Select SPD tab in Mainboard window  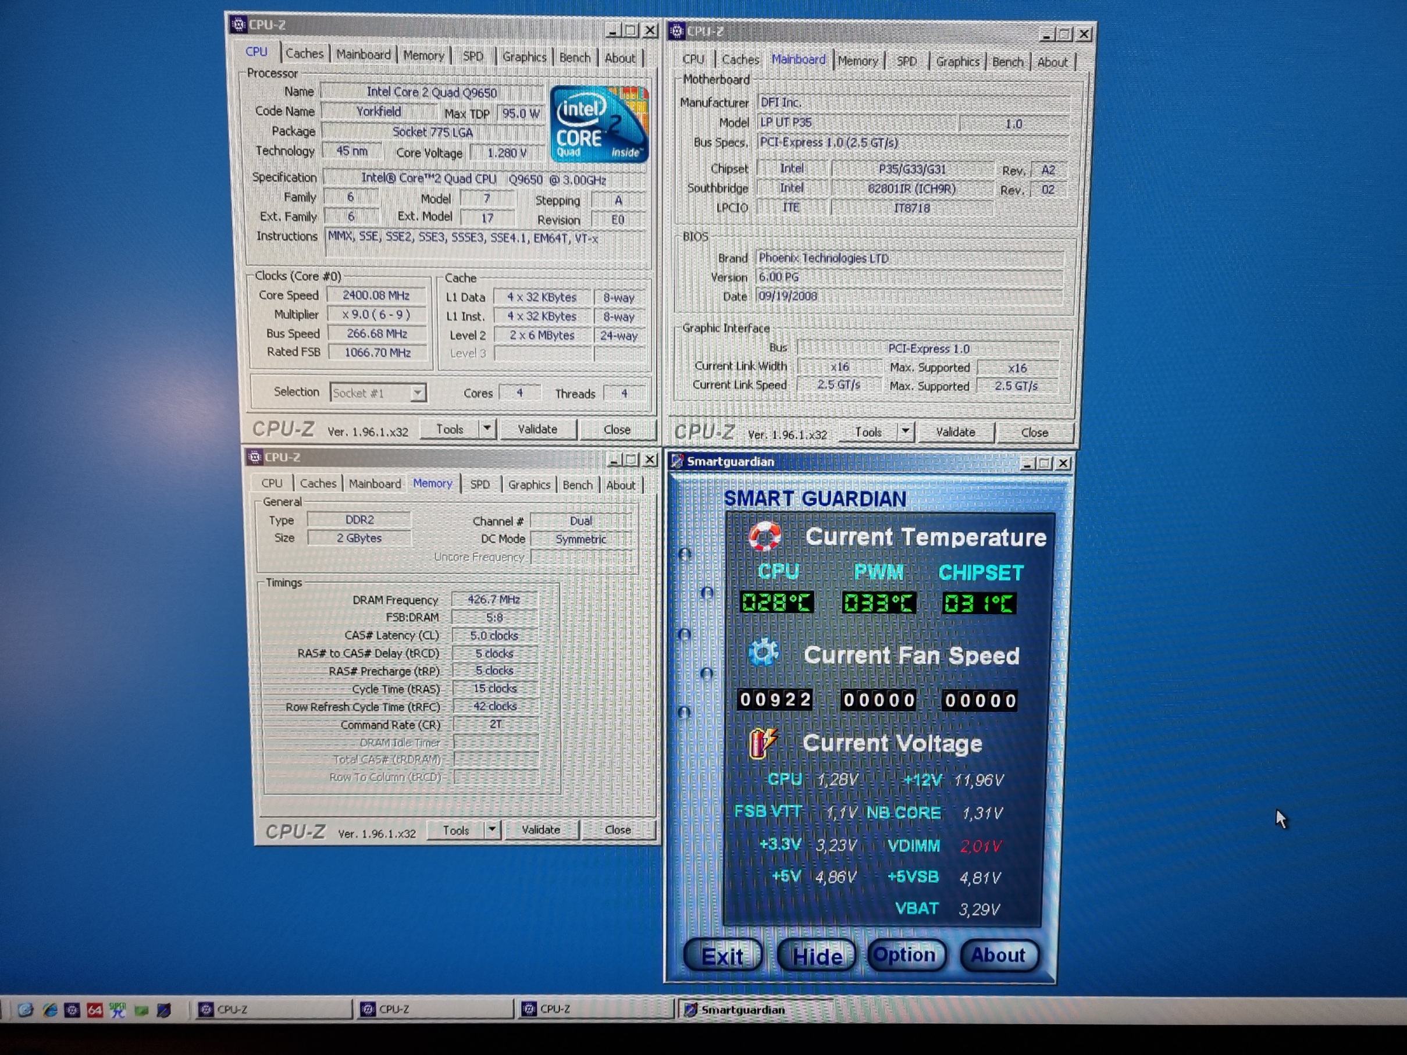pyautogui.click(x=906, y=61)
